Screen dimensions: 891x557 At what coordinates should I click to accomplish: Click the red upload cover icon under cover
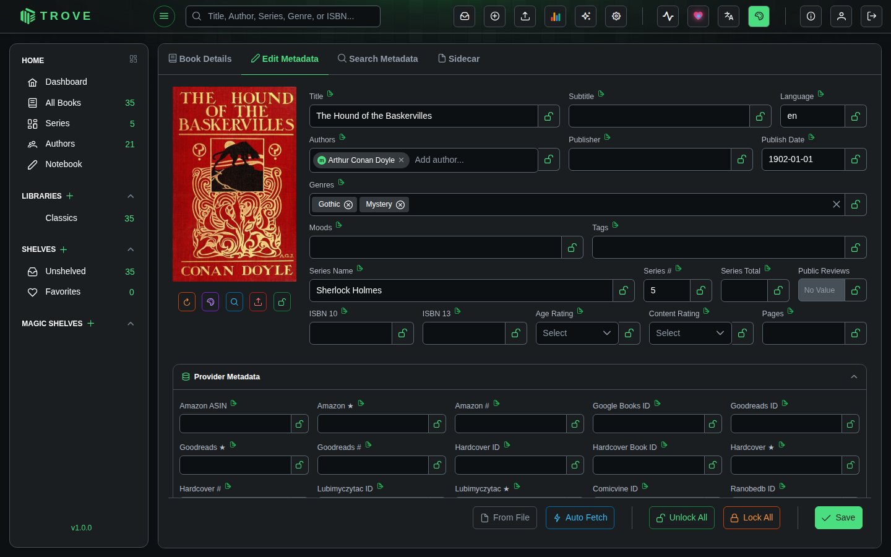pos(258,302)
